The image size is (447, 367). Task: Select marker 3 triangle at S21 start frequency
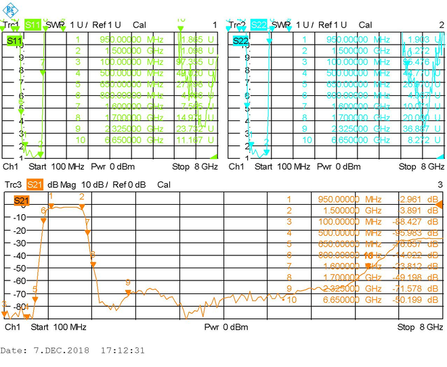click(x=4, y=314)
